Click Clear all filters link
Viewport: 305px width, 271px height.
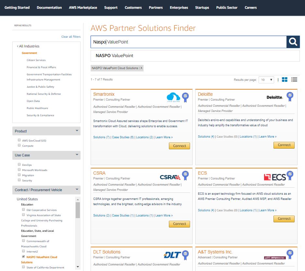tap(71, 37)
